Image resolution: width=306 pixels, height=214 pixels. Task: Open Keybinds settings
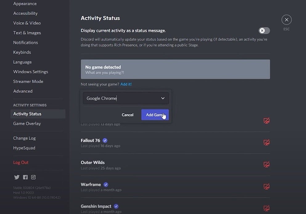[x=22, y=52]
